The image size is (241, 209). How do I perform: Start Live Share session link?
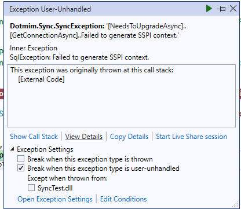[x=191, y=137]
